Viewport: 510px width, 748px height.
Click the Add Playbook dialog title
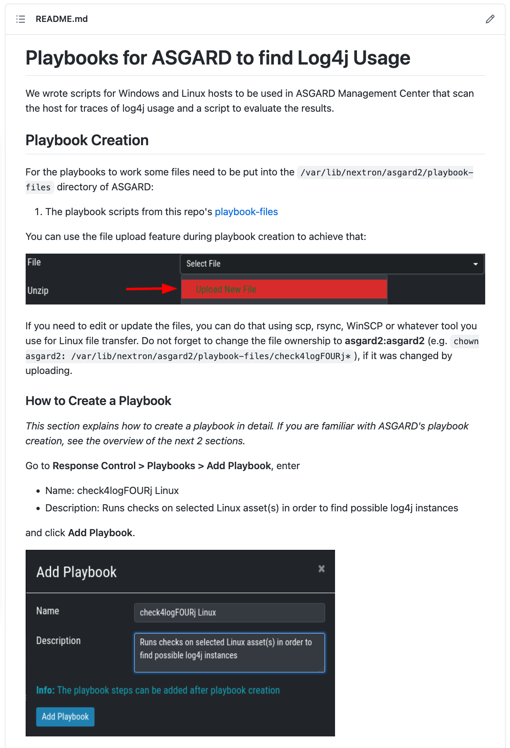pos(77,572)
